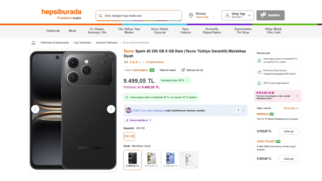The image size is (322, 181).
Task: Select the 256 GB capacity option
Action: tap(129, 136)
